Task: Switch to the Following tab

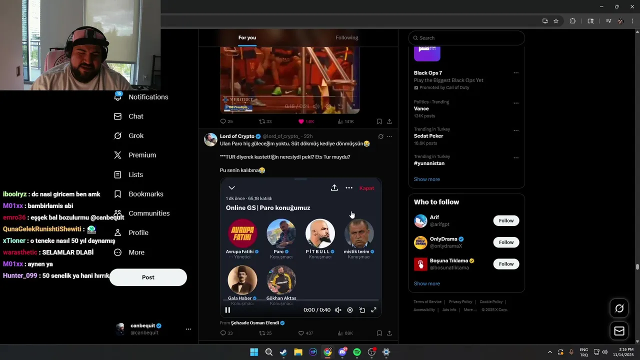Action: point(347,37)
